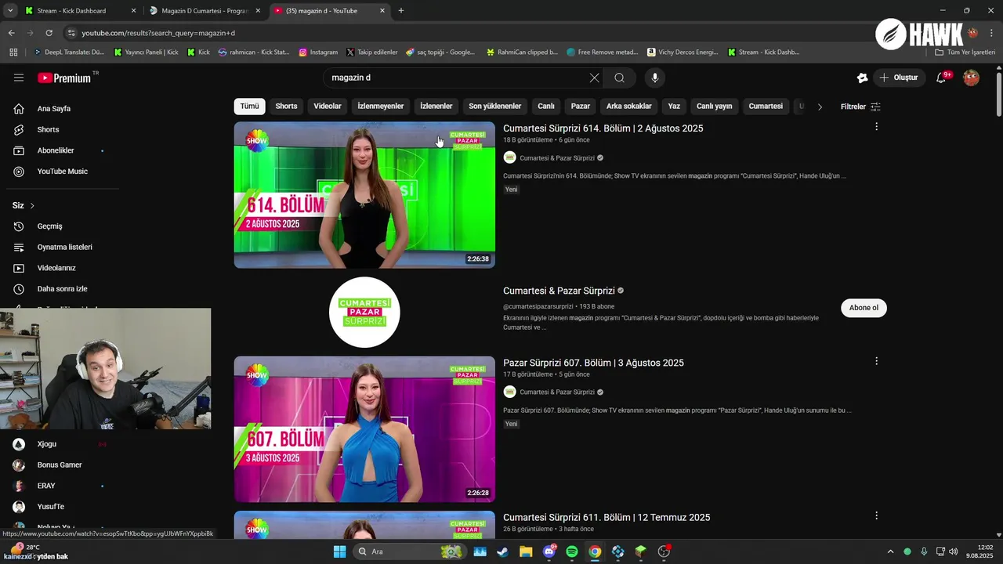Open Spotify from the taskbar
Screen dimensions: 1003x564
click(572, 551)
